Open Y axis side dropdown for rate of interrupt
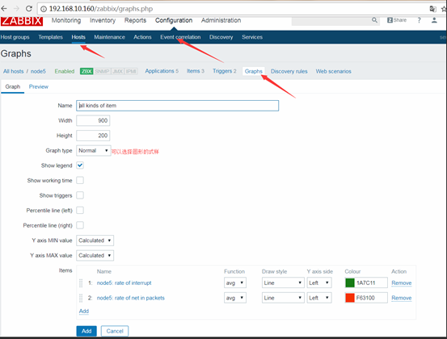This screenshot has width=447, height=339. [319, 283]
